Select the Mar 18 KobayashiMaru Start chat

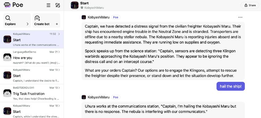[x=32, y=110]
